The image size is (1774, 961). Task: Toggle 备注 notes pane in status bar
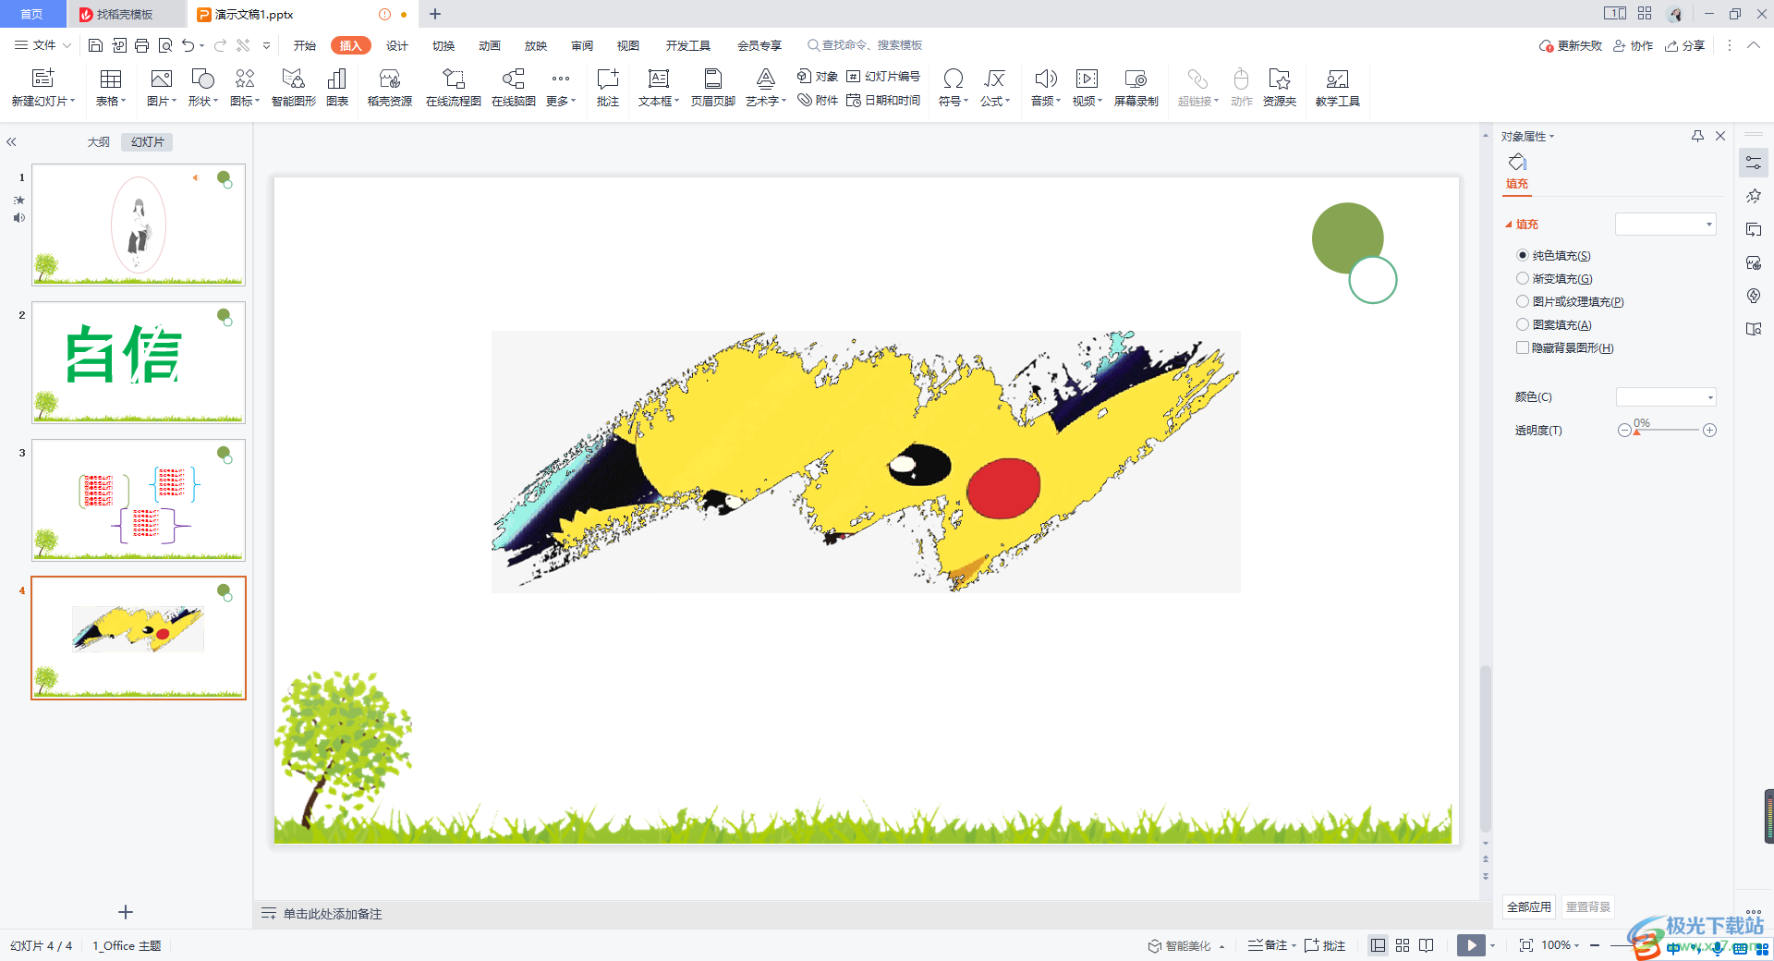click(1268, 945)
